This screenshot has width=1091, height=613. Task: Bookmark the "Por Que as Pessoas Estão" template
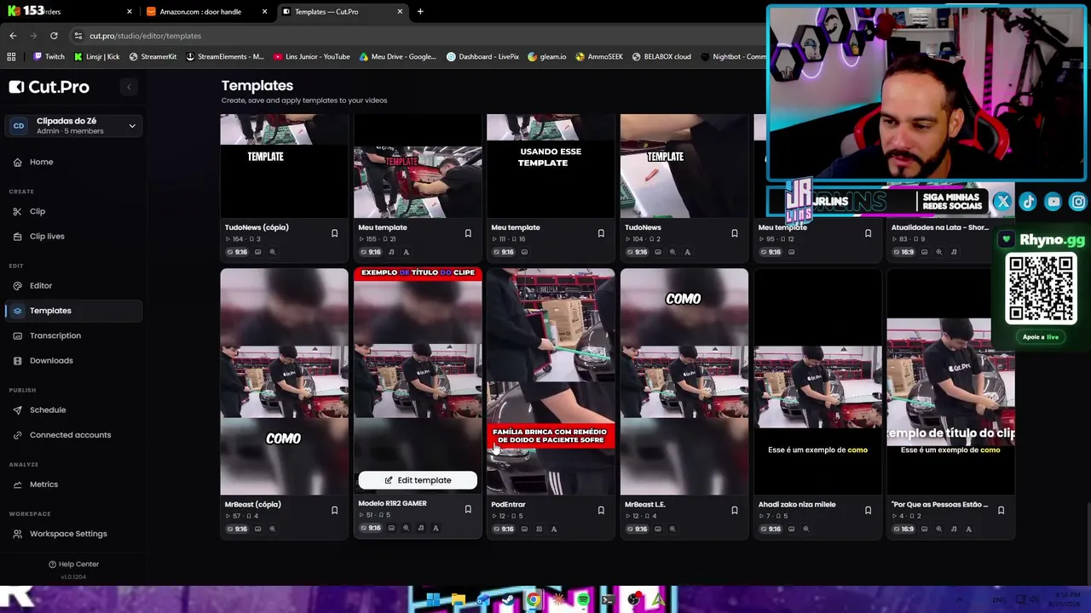tap(1001, 510)
